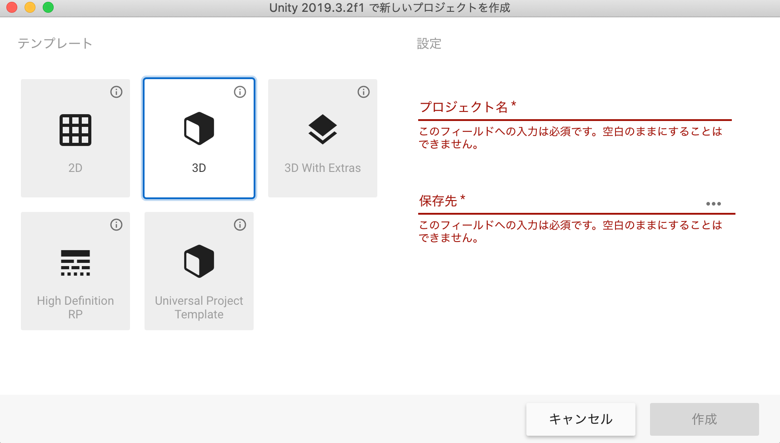Show info for High Definition RP template

click(116, 225)
